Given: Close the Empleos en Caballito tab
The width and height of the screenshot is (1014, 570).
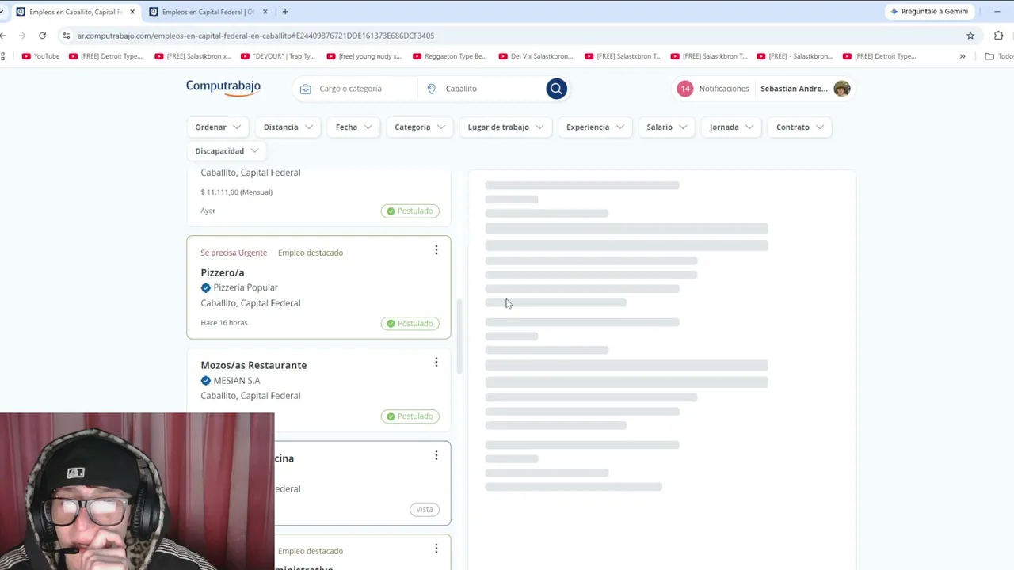Looking at the screenshot, I should click(x=132, y=12).
